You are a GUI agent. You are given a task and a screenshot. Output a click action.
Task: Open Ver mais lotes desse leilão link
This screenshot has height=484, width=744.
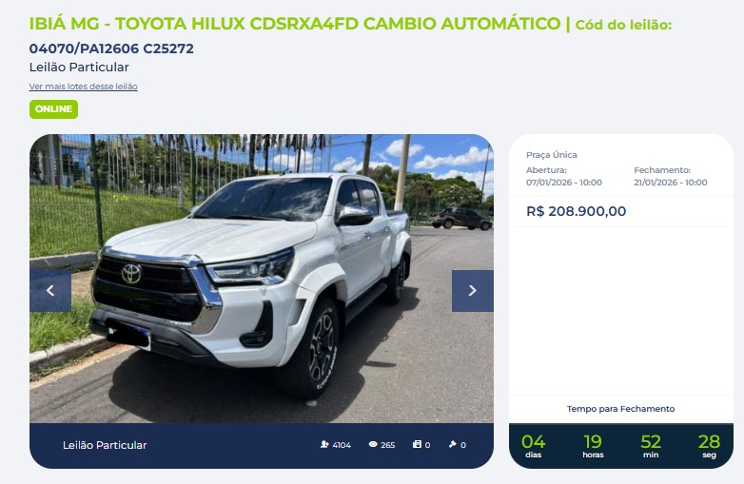pos(83,87)
